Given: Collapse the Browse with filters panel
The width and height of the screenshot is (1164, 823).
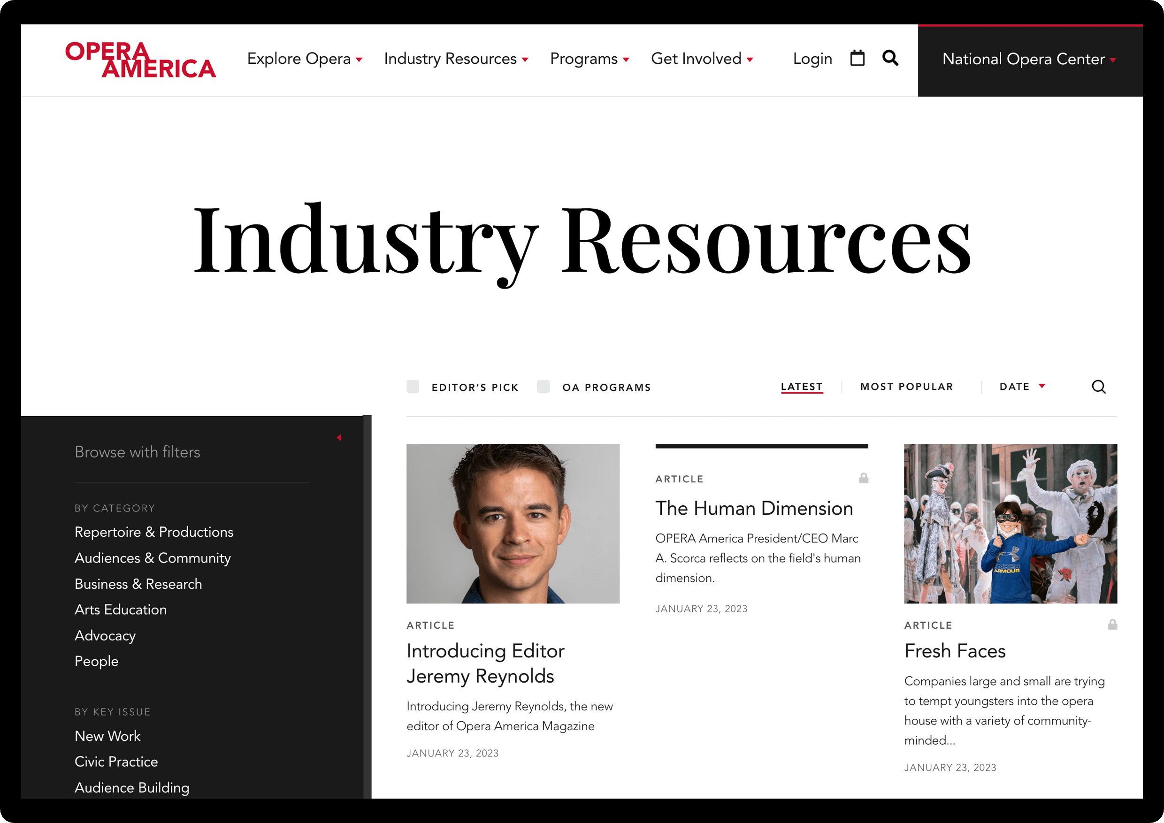Looking at the screenshot, I should [339, 437].
